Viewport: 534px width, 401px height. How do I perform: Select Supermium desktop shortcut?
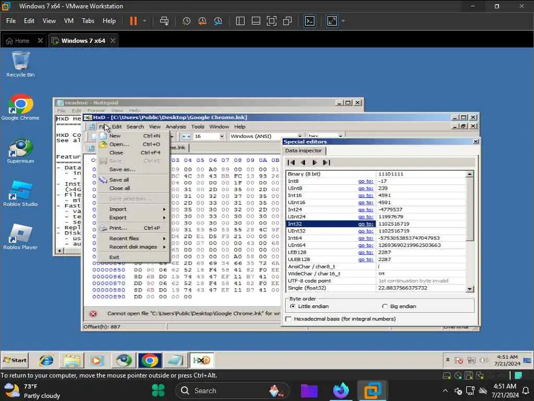click(20, 151)
